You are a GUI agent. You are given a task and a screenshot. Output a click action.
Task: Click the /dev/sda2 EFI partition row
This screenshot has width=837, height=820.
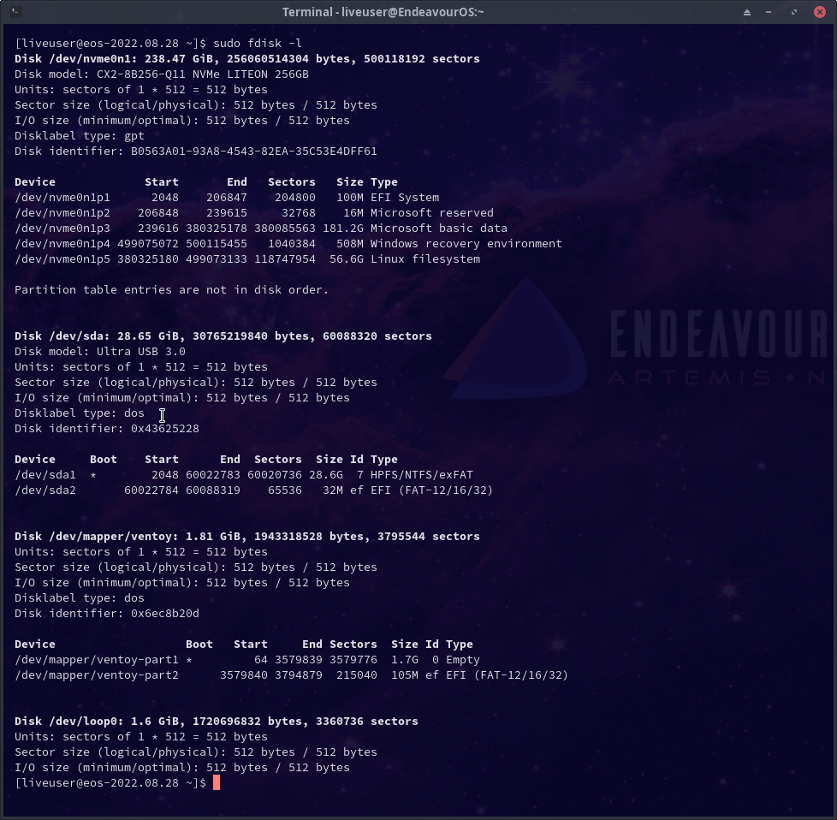tap(253, 490)
